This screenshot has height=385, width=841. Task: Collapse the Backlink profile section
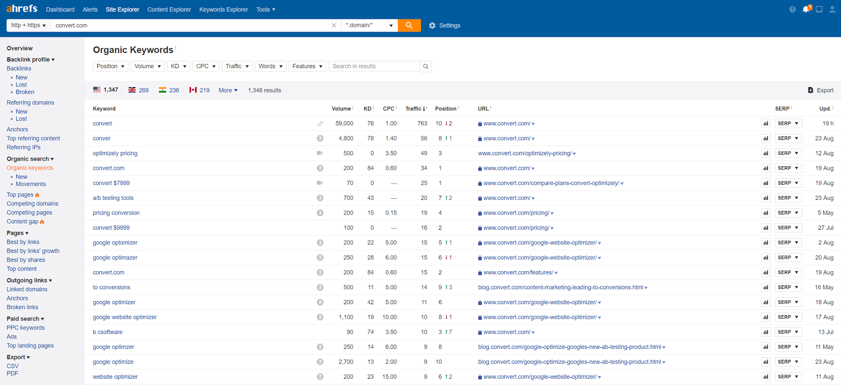point(30,59)
